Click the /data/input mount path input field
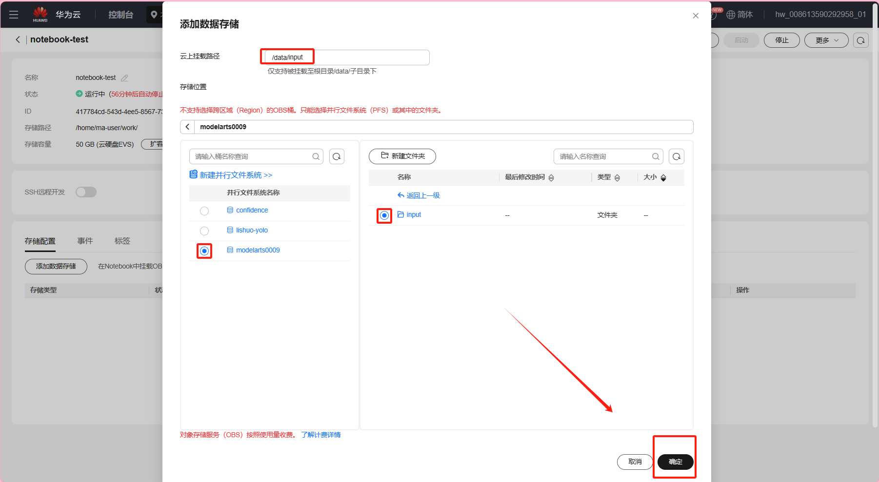879x482 pixels. (x=344, y=57)
